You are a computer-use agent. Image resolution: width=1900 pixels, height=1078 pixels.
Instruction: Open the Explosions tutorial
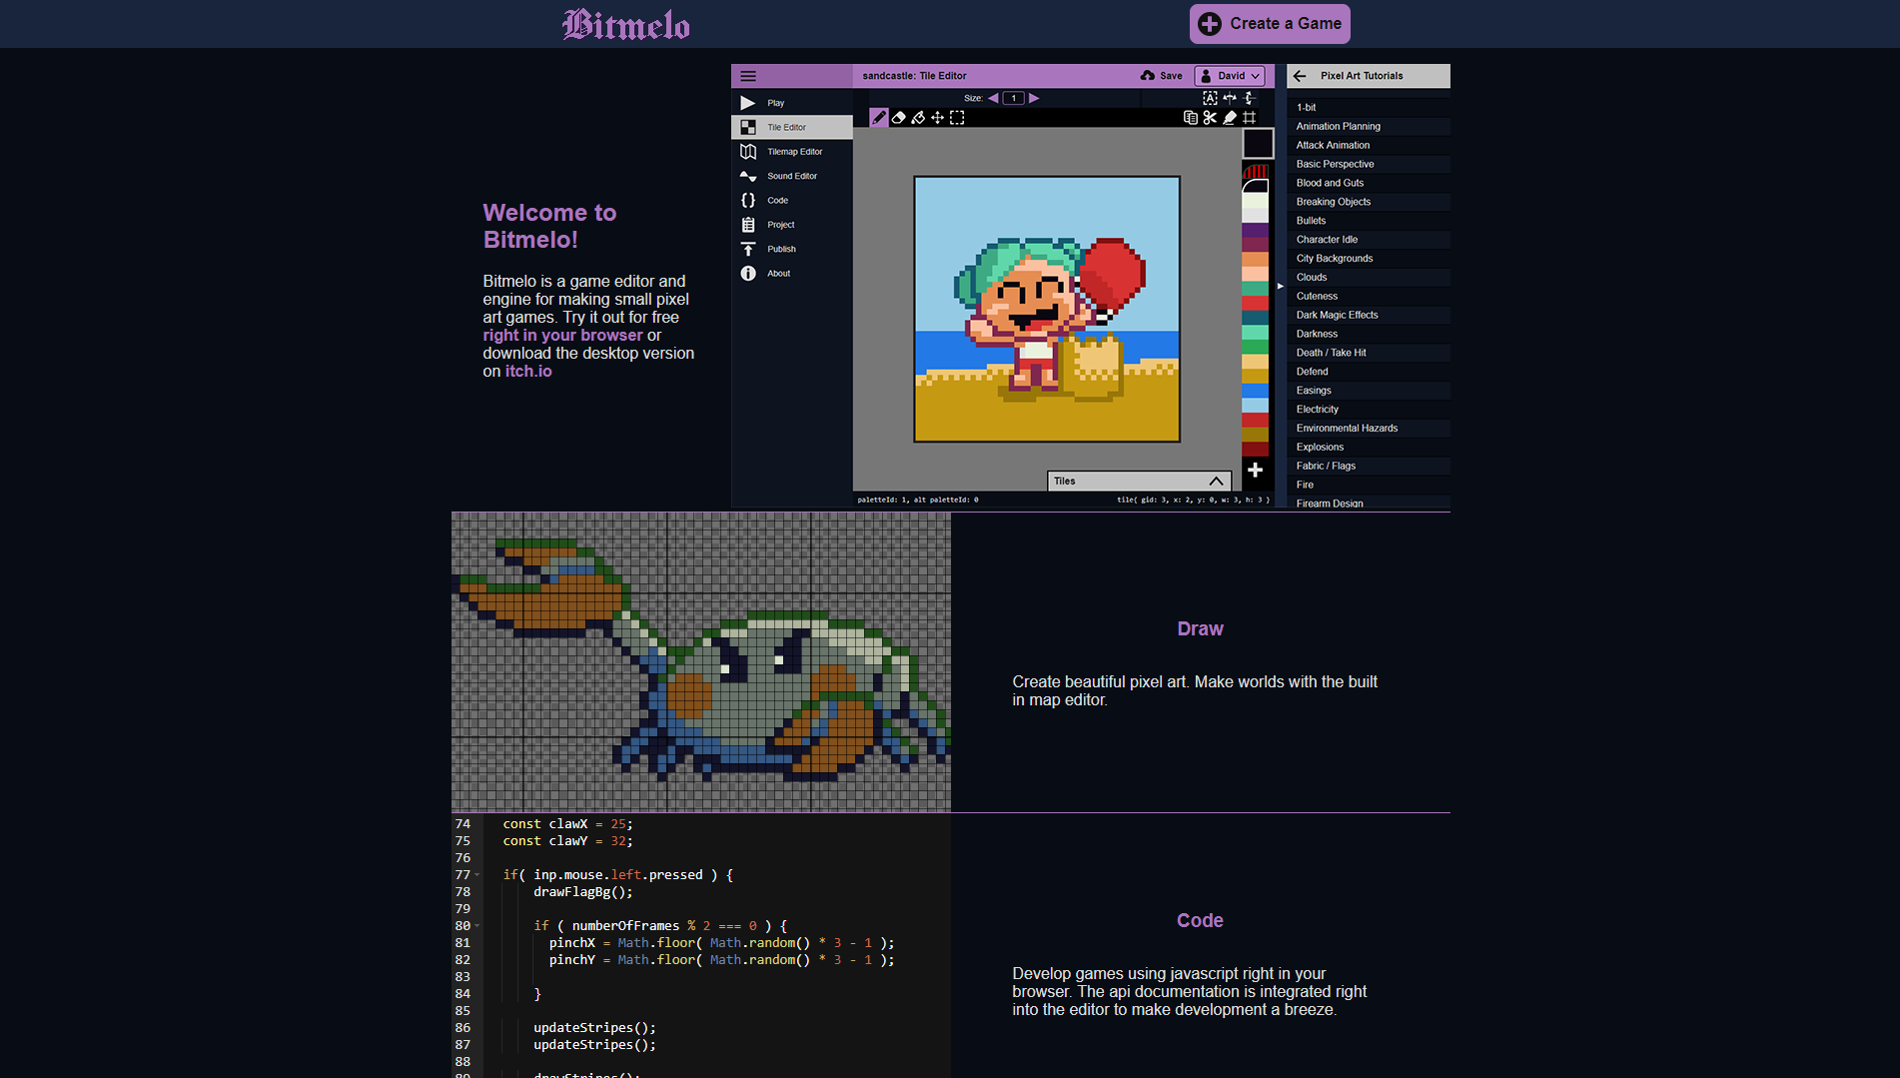click(x=1369, y=448)
